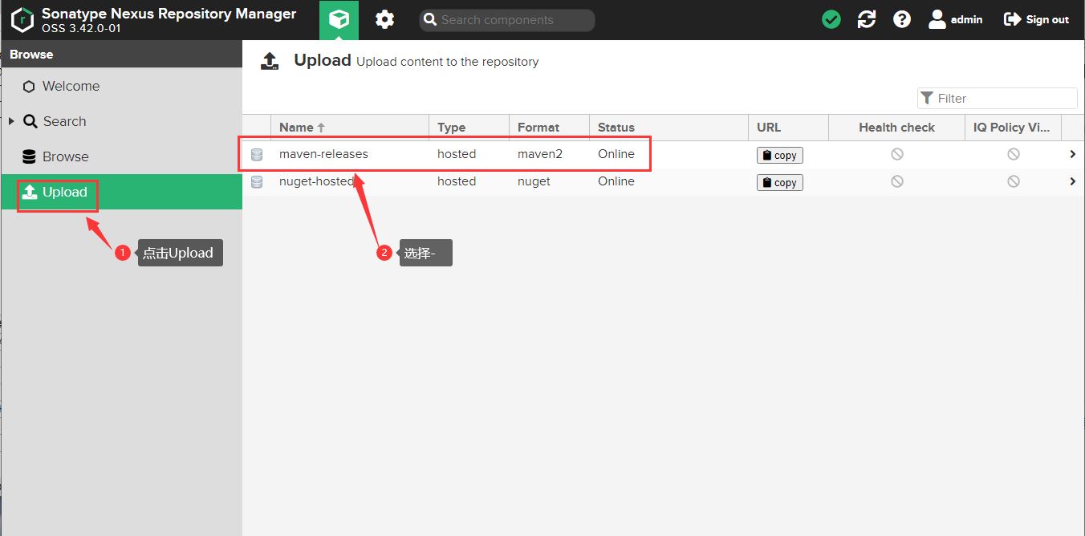Copy the nuget-hosted repository URL
The height and width of the screenshot is (536, 1085).
point(779,183)
